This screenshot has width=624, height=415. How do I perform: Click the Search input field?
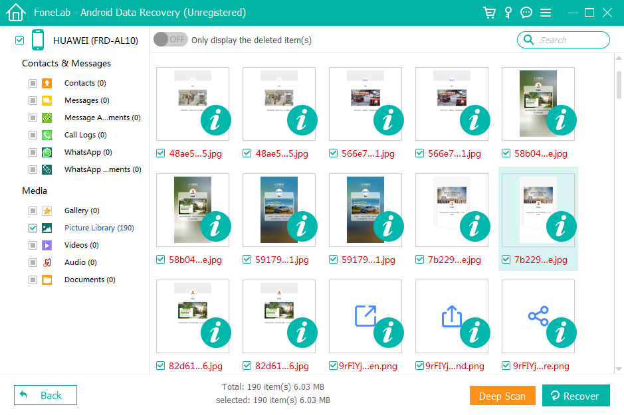570,40
